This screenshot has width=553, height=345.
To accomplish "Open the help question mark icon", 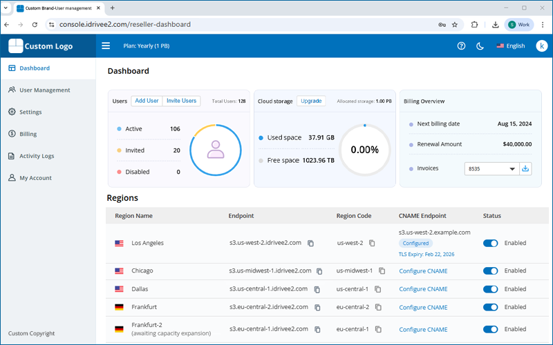I will (461, 46).
